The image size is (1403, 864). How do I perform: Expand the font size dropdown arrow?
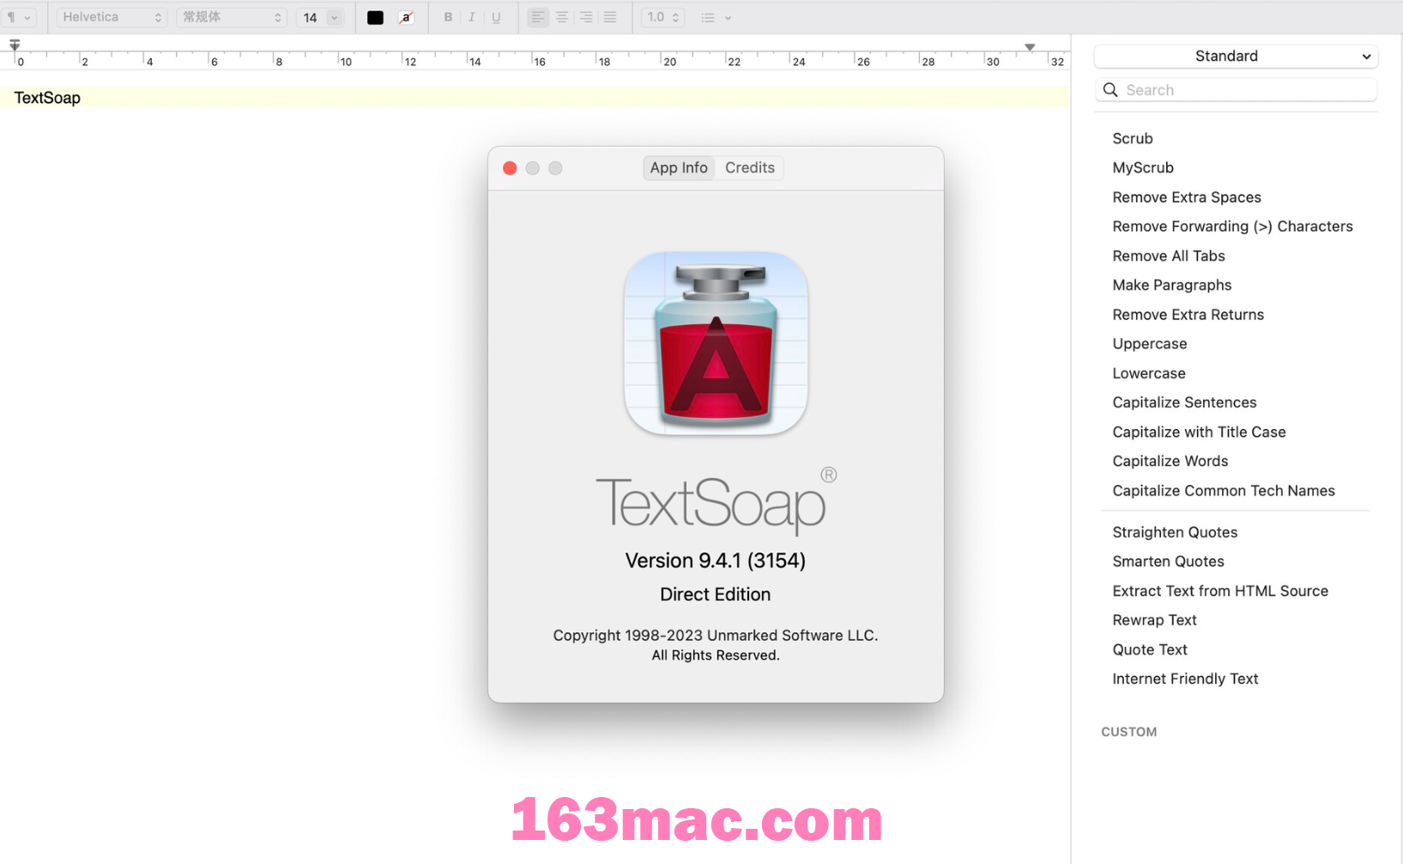[x=335, y=17]
